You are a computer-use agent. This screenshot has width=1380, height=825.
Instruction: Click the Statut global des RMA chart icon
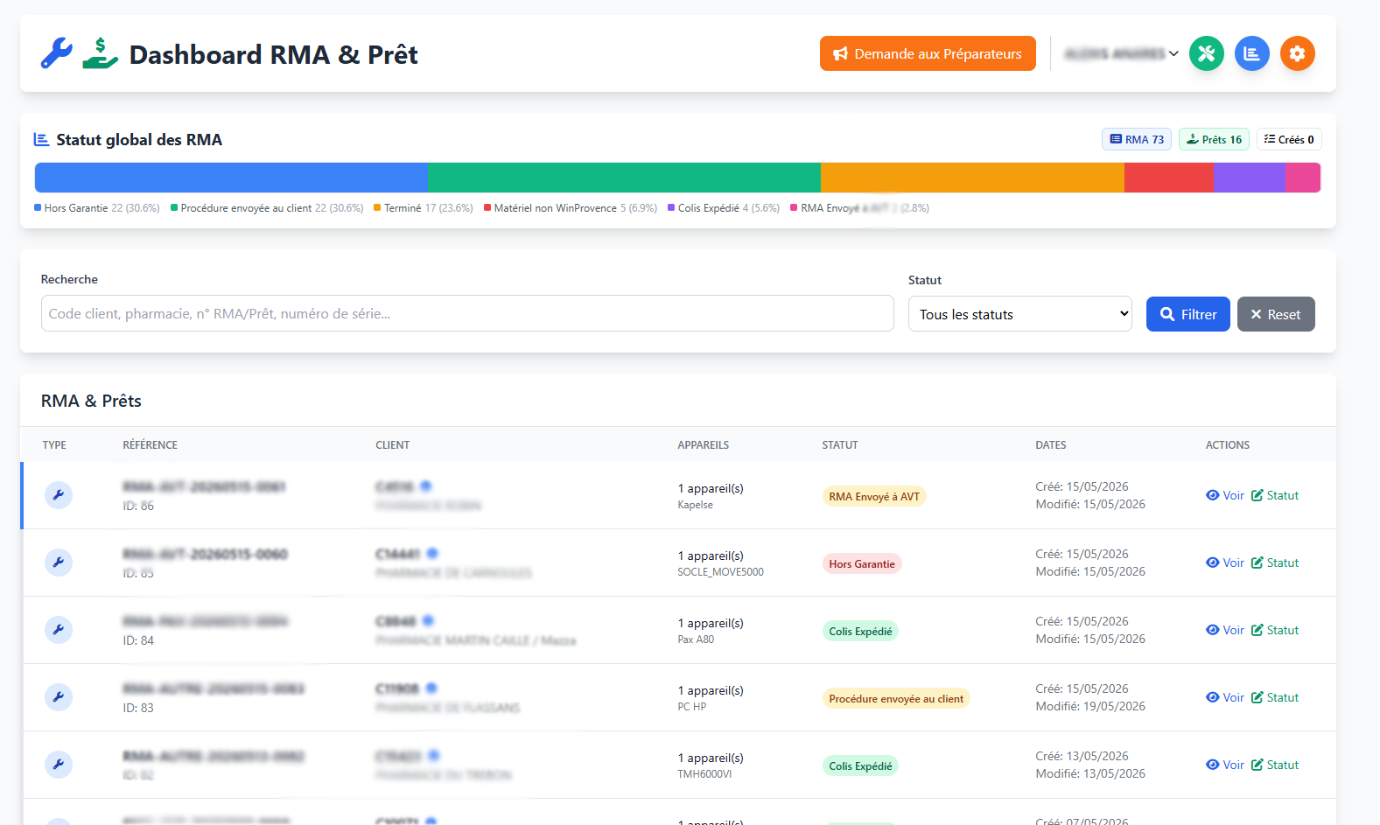point(41,139)
